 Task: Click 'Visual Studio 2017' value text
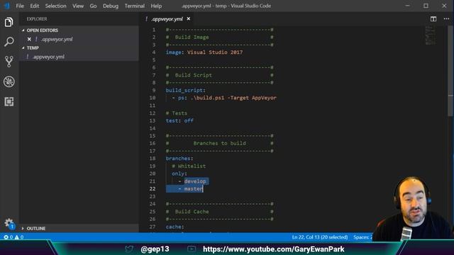(215, 52)
